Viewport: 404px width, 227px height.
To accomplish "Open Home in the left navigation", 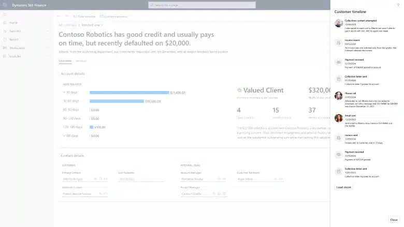I will tap(13, 23).
